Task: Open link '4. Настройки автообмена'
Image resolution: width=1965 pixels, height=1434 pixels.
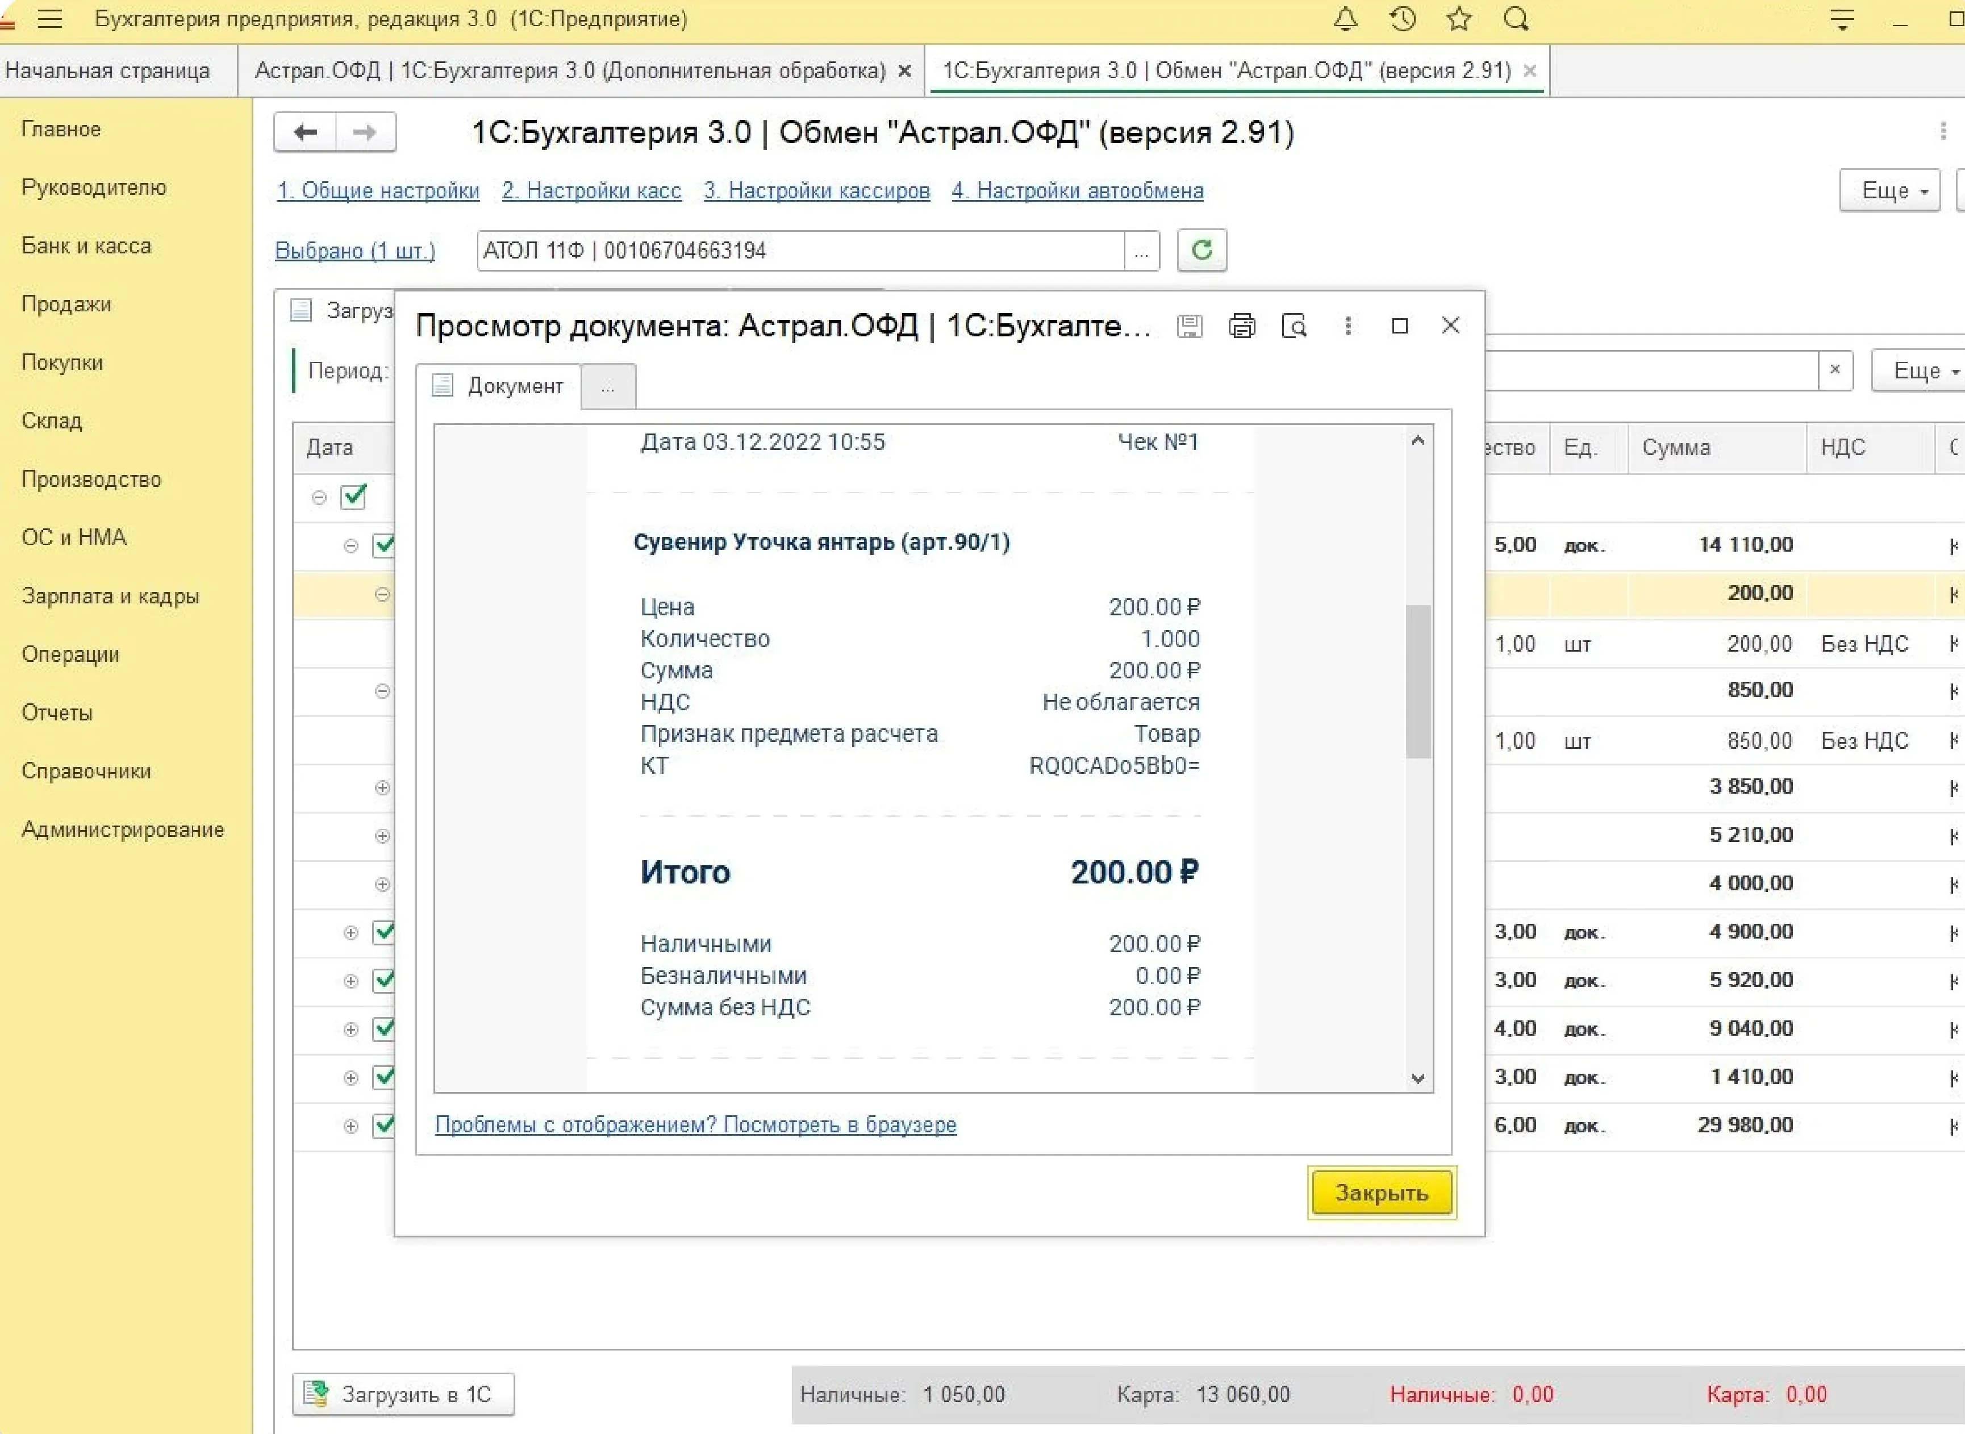Action: [1077, 190]
